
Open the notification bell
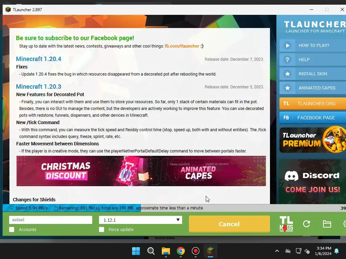tap(337, 251)
